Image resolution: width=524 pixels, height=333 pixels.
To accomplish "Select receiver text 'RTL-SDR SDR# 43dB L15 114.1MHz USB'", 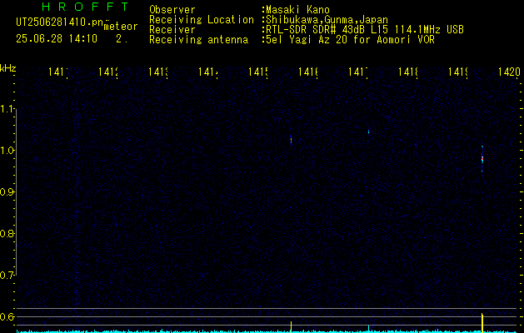I will (365, 30).
